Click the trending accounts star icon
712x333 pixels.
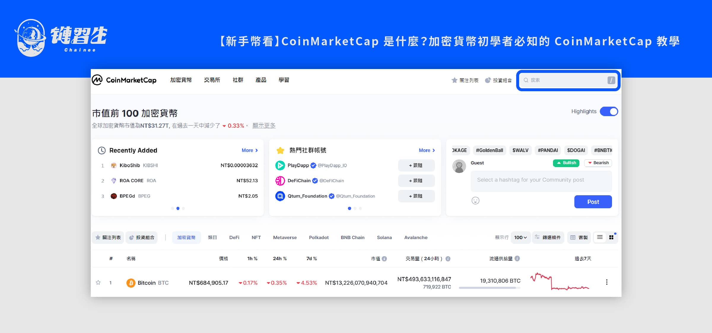click(280, 151)
